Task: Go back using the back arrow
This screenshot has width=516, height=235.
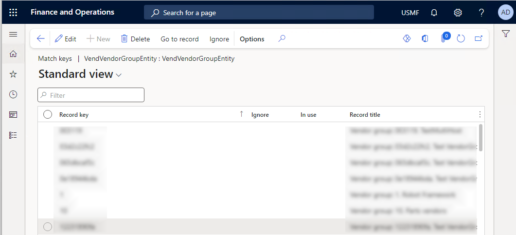Action: click(x=40, y=39)
